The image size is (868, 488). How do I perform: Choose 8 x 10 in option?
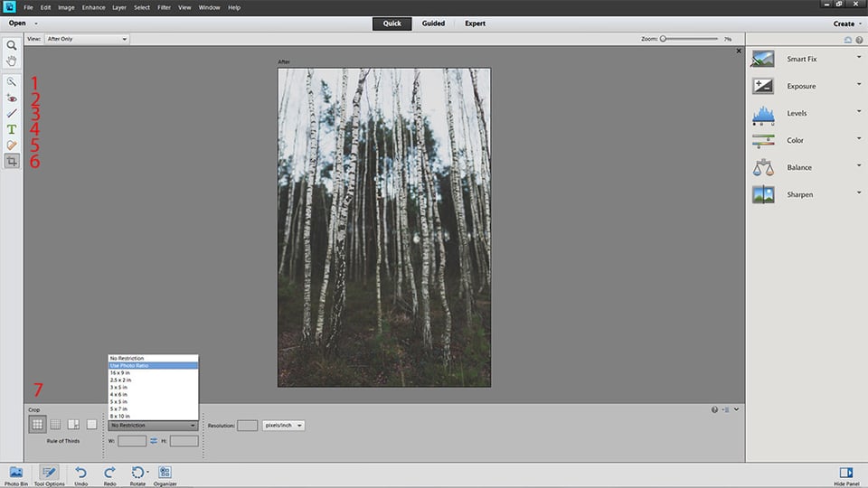click(154, 416)
